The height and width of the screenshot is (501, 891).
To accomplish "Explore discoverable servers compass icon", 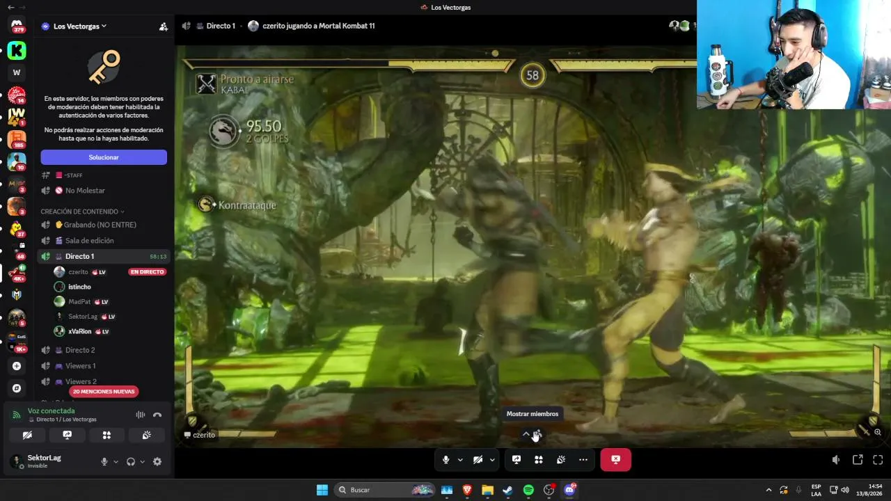I will (17, 388).
